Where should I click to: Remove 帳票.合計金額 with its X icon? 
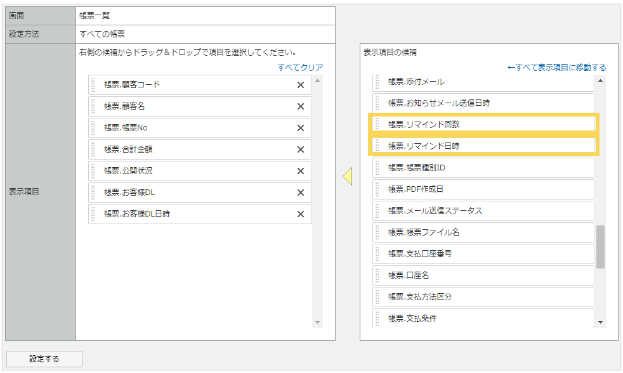(301, 149)
